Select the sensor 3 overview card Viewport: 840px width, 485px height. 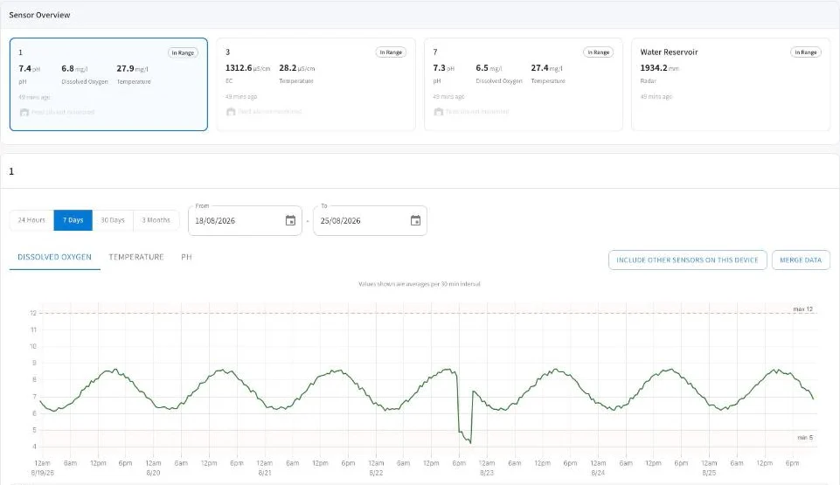point(316,84)
